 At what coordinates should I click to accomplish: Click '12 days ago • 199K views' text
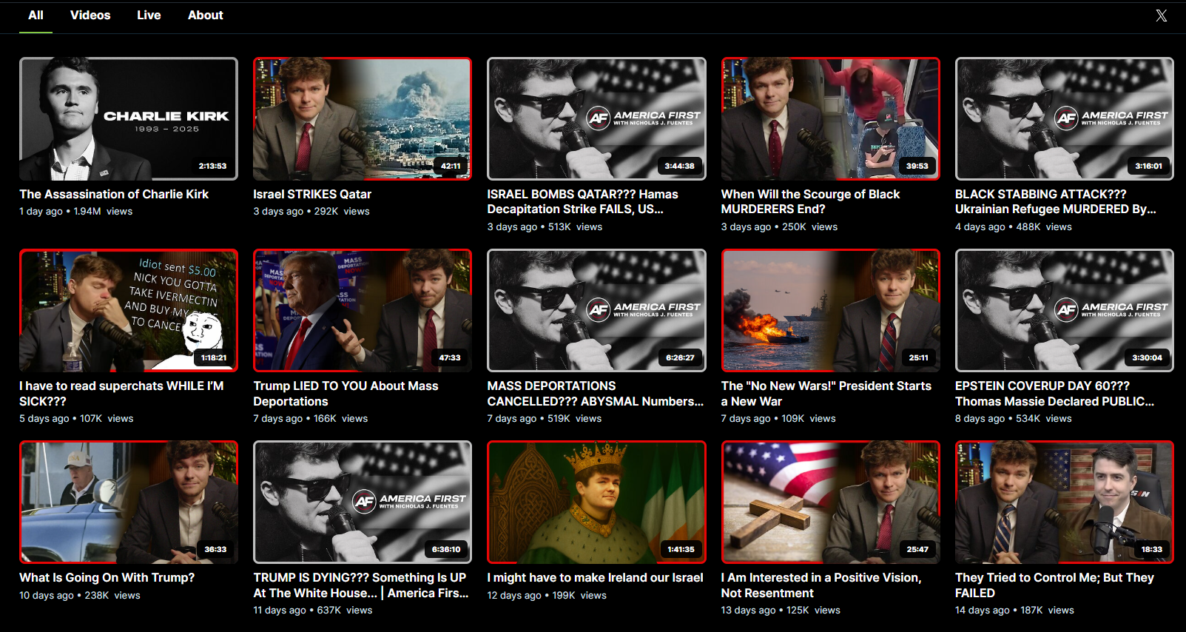tap(547, 596)
